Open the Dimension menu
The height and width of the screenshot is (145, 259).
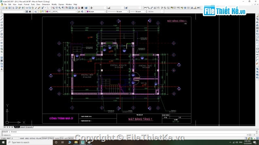[x=46, y=4]
